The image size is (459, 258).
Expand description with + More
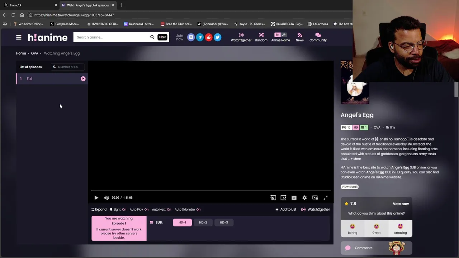pyautogui.click(x=356, y=159)
